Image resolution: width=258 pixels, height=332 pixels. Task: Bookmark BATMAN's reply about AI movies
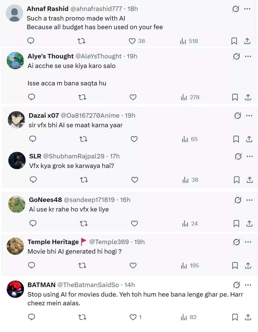[x=235, y=317]
